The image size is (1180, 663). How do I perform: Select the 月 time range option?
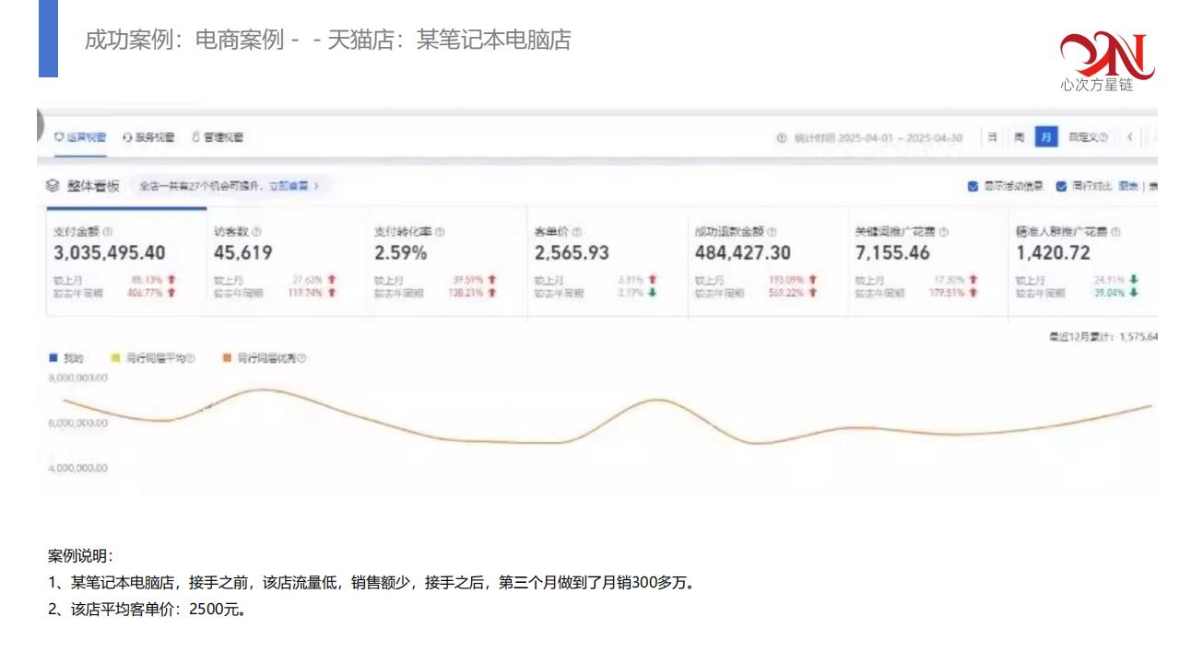pyautogui.click(x=1045, y=137)
